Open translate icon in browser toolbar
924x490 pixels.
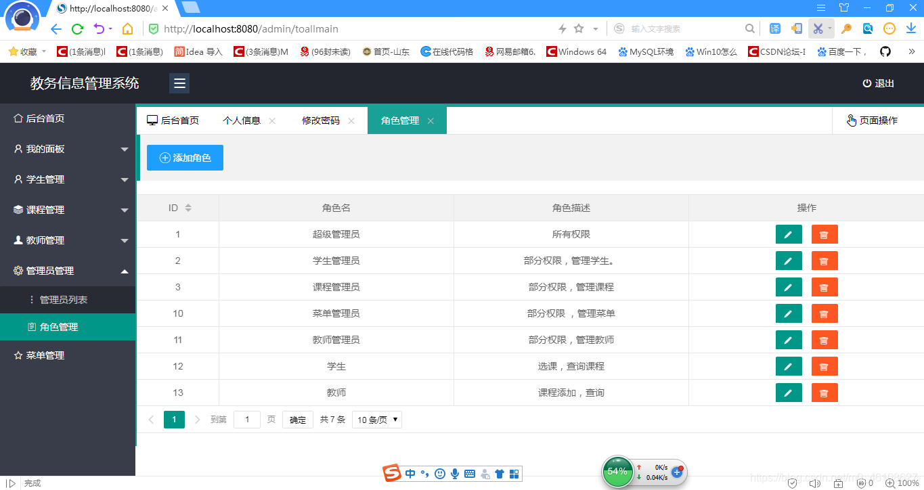point(775,28)
